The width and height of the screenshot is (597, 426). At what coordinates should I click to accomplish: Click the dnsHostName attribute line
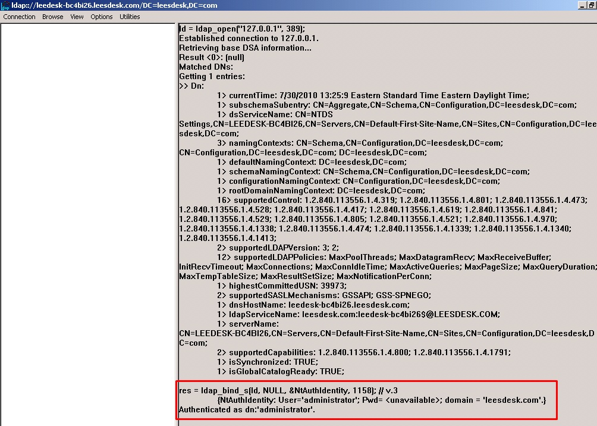(313, 305)
